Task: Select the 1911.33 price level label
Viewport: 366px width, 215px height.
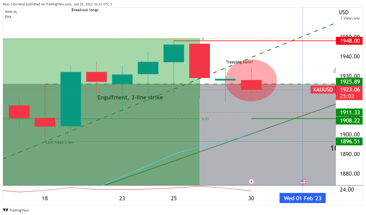Action: (349, 112)
